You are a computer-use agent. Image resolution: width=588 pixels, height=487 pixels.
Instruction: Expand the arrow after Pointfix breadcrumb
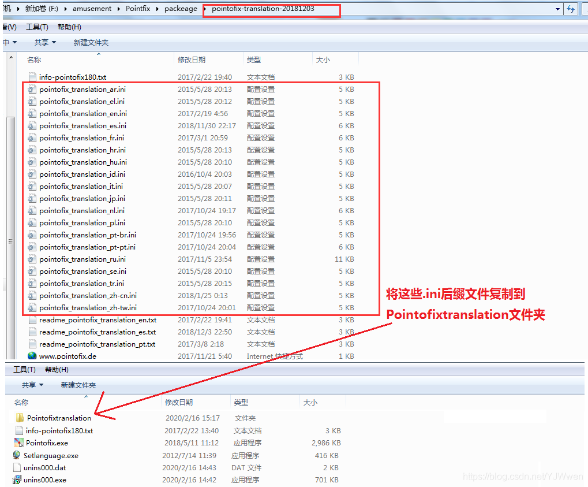pos(157,9)
